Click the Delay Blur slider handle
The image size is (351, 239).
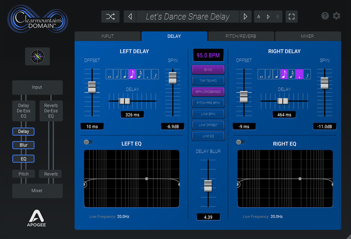coord(208,185)
